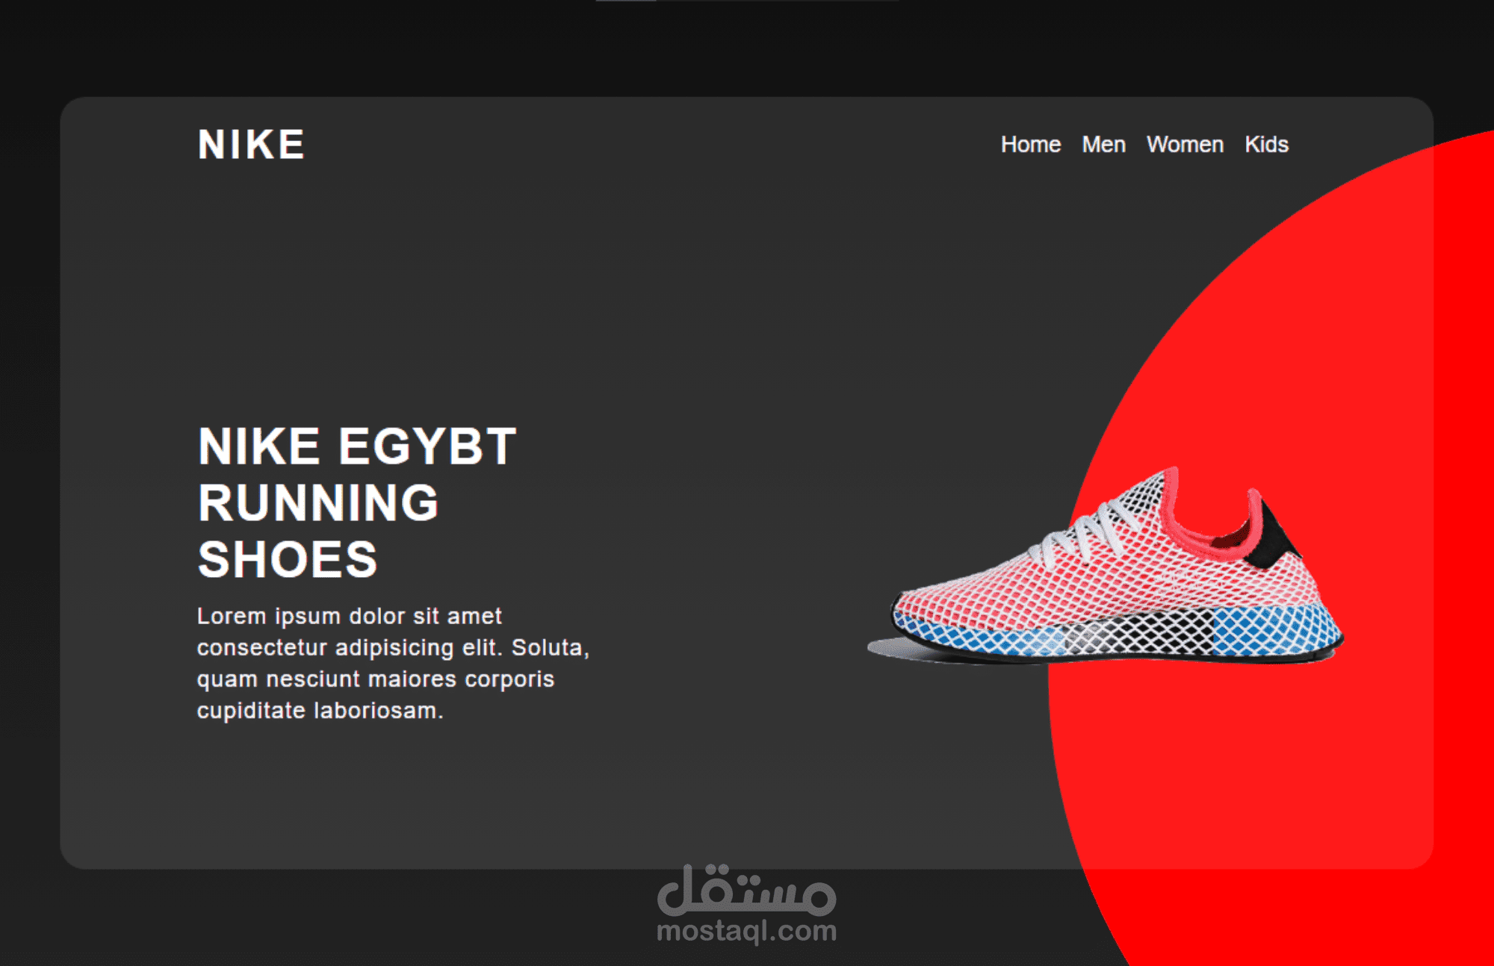Image resolution: width=1494 pixels, height=966 pixels.
Task: Select the RUNNING headline word
Action: pos(318,502)
